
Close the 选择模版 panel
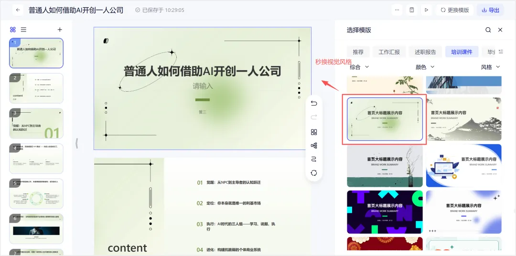coord(500,30)
